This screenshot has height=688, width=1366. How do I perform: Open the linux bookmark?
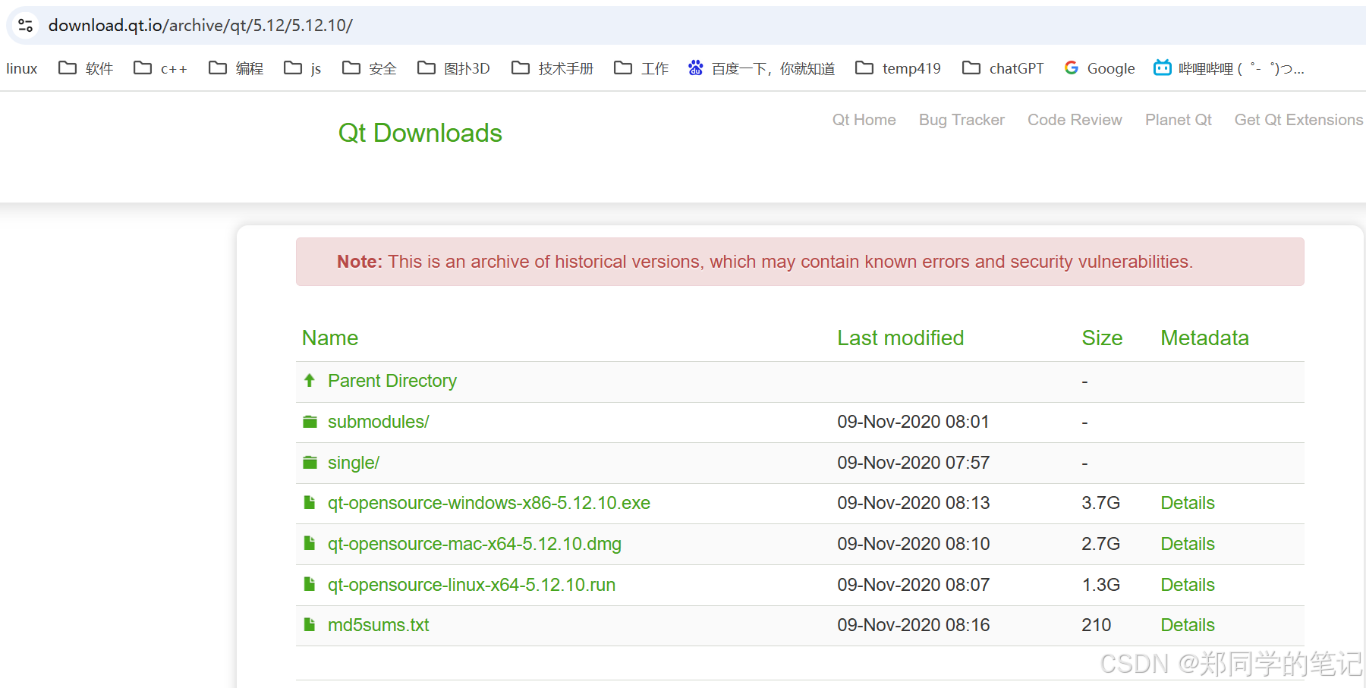click(22, 68)
